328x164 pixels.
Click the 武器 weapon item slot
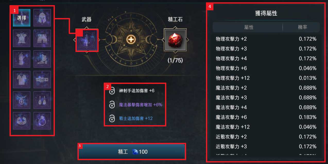(87, 40)
